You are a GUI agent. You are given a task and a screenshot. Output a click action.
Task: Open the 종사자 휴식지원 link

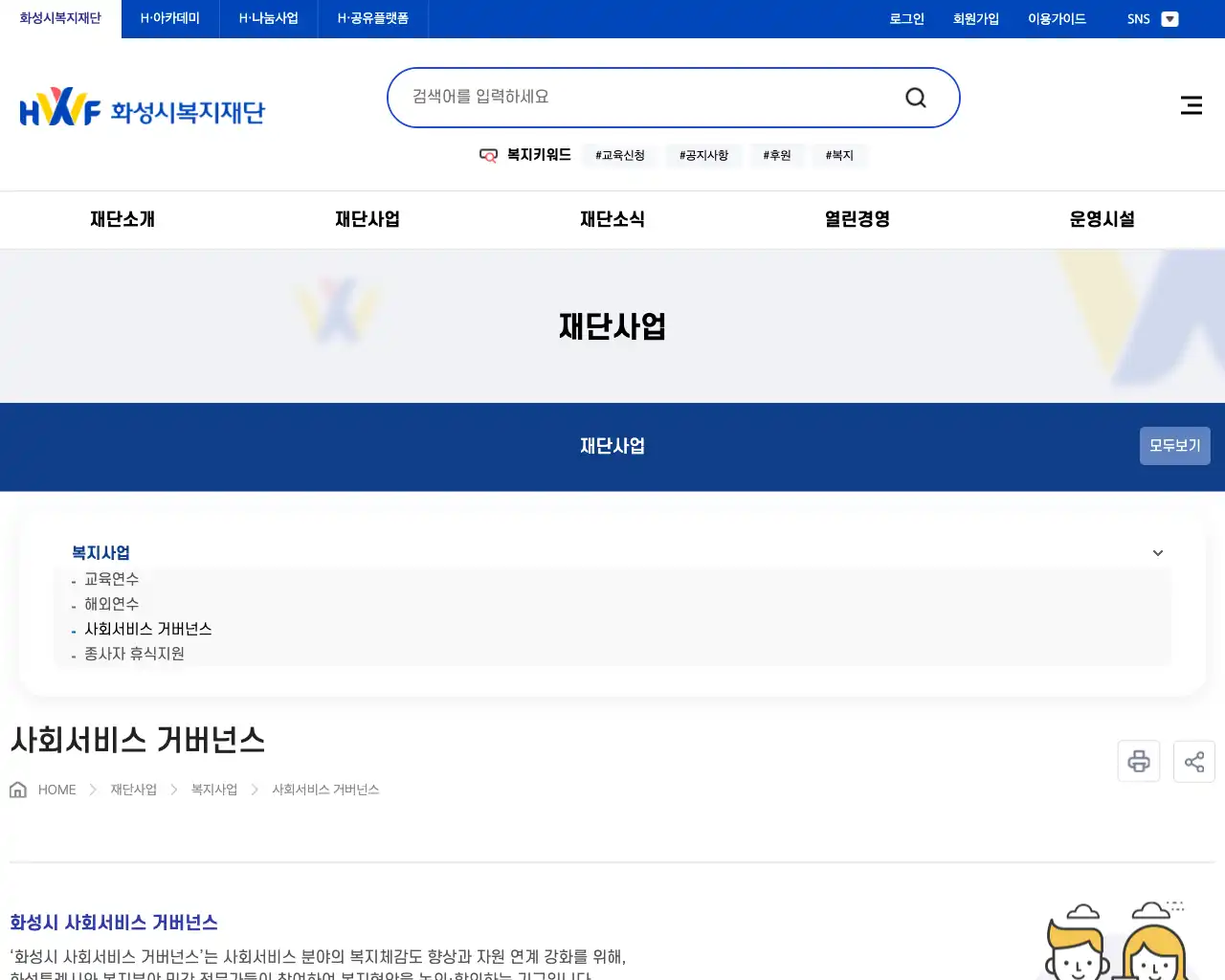(x=134, y=654)
